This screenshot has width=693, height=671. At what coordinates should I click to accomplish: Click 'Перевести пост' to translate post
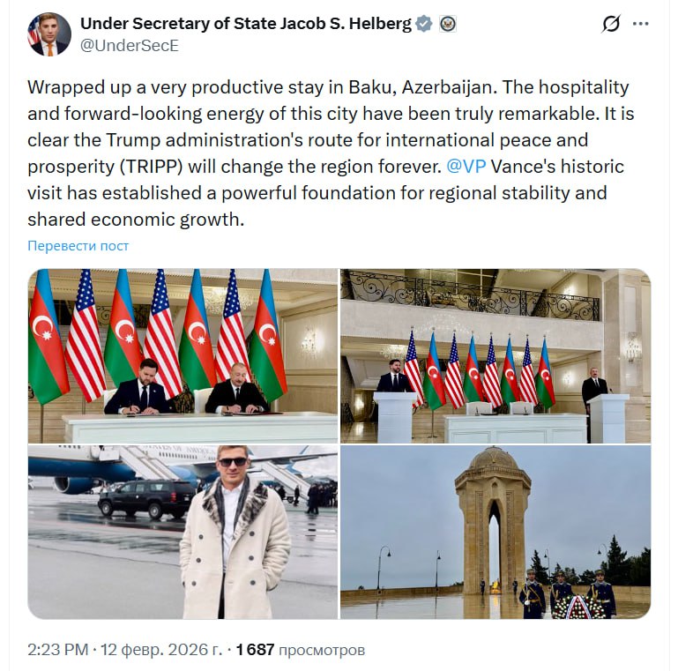[78, 246]
